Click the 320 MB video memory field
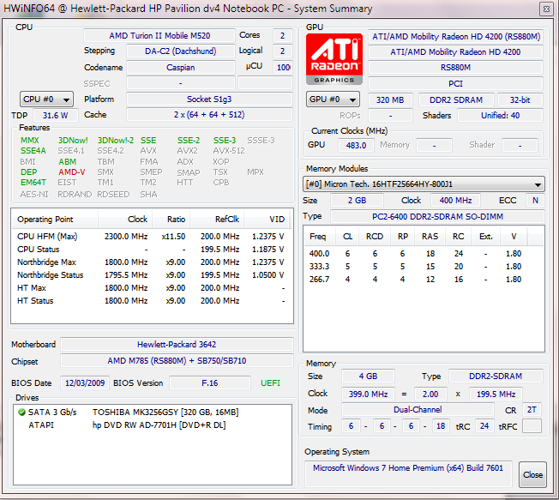559x500 pixels. [x=390, y=99]
